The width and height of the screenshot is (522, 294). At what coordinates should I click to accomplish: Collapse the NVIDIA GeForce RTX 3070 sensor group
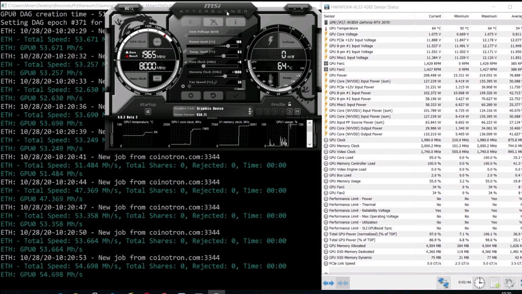point(326,22)
